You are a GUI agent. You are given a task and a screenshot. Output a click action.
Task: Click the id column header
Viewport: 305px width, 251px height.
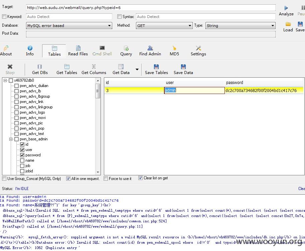coord(134,83)
